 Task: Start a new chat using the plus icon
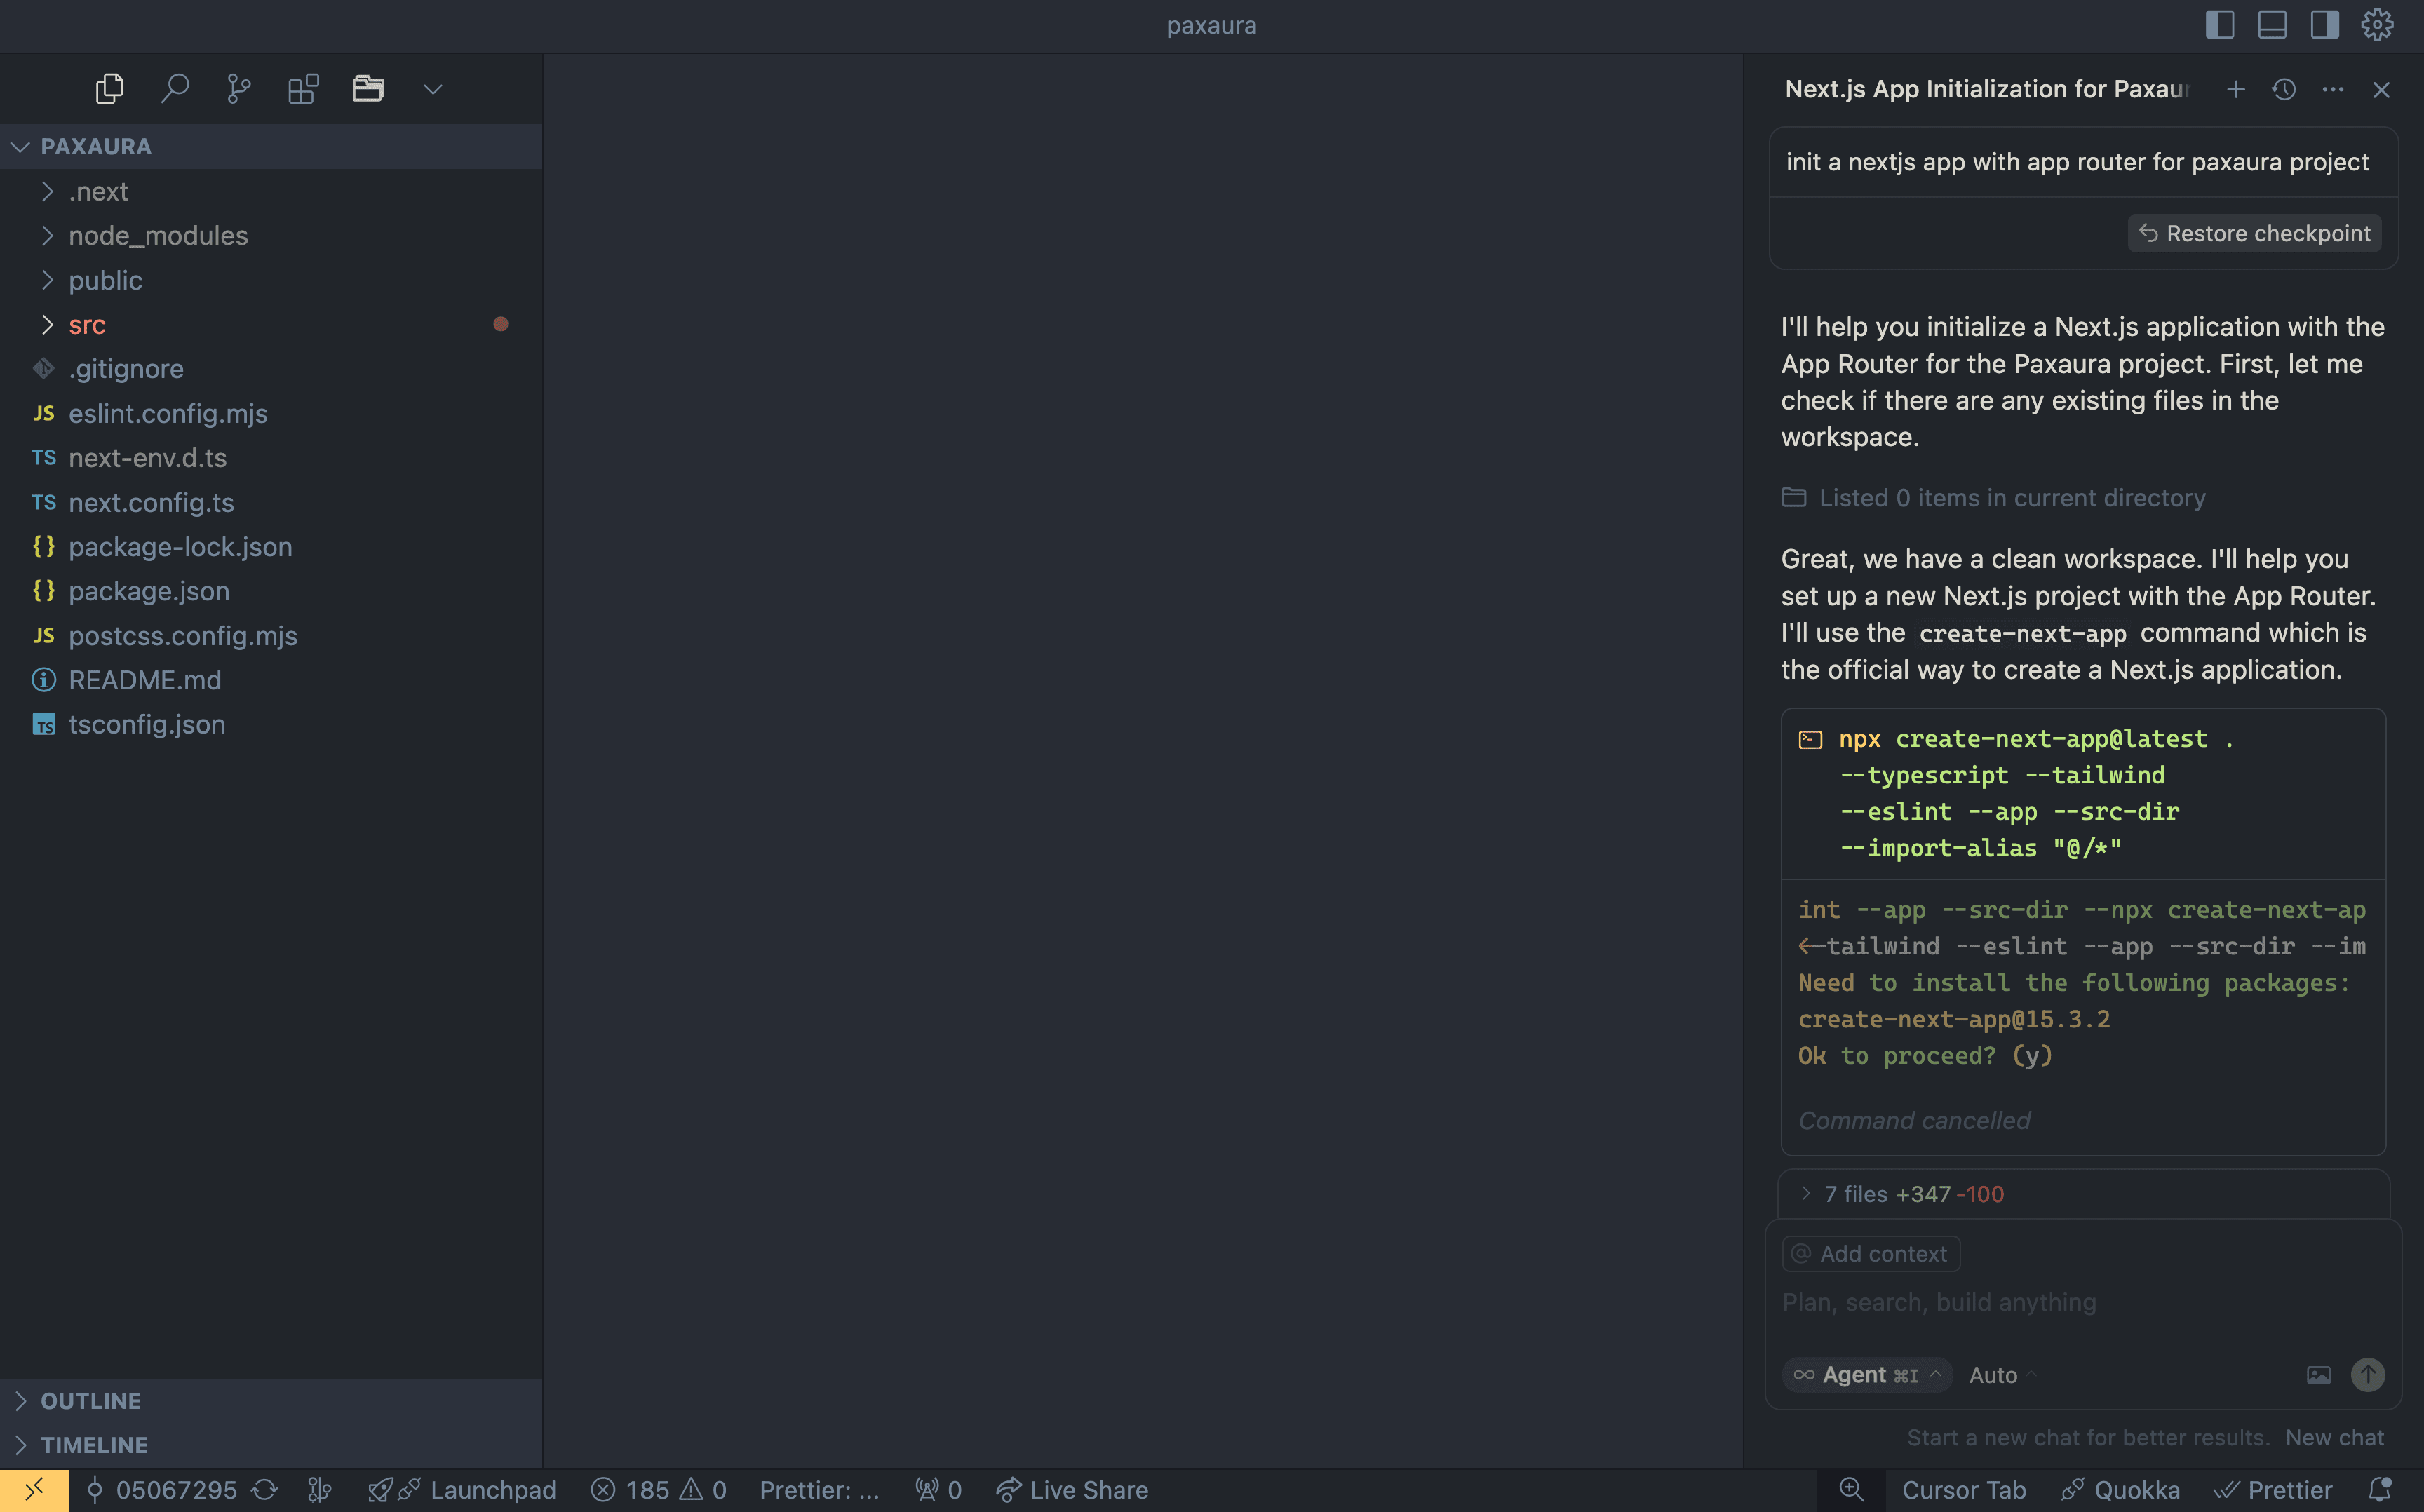pos(2235,89)
